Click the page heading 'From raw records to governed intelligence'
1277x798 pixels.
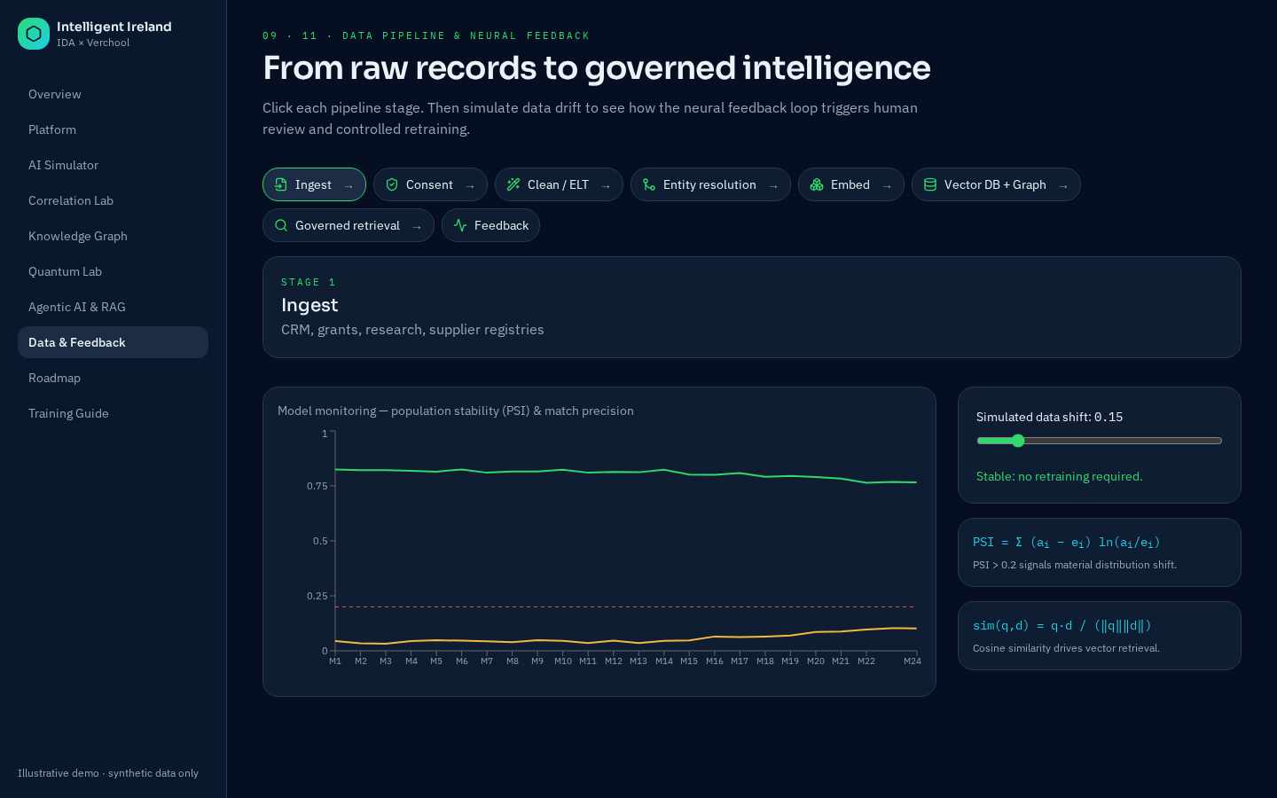click(597, 68)
